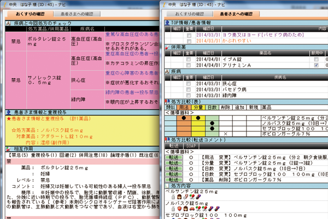Click the SOAP circle for 【薬品 削除】ポピロンガーグル
The image size is (328, 219).
191,180
